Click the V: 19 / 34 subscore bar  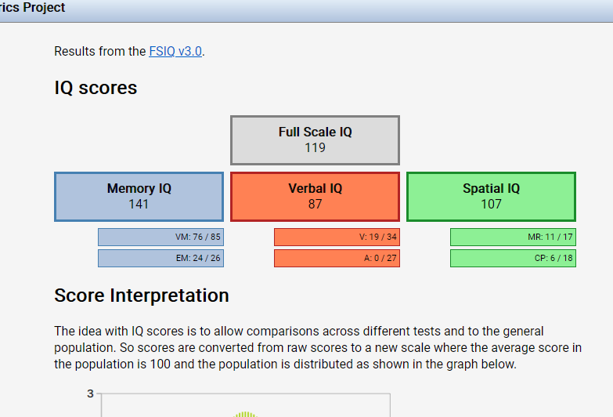click(x=337, y=237)
